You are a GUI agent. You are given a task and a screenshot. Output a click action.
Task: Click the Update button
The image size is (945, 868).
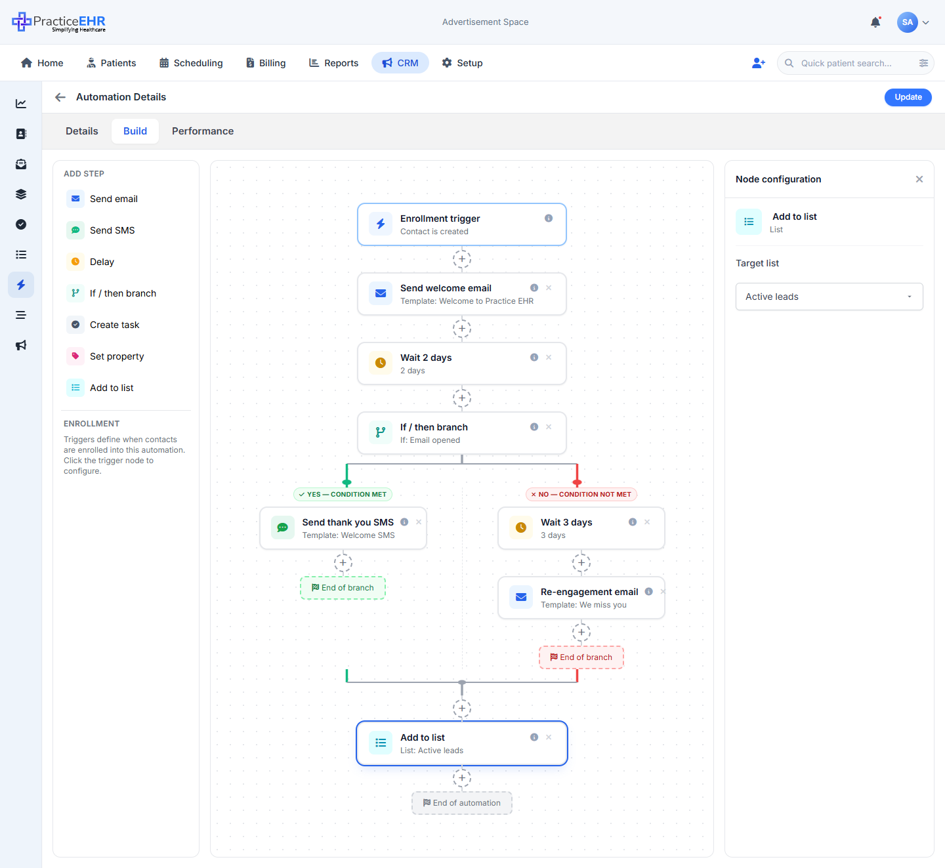[x=908, y=97]
